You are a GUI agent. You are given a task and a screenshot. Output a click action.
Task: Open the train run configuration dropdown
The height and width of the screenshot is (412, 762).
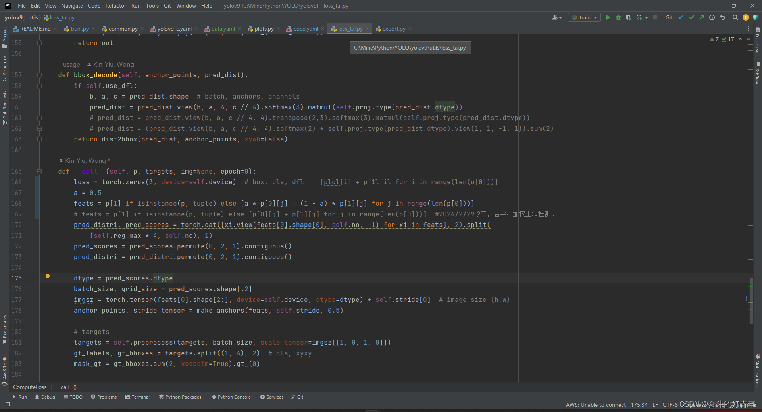pos(584,17)
